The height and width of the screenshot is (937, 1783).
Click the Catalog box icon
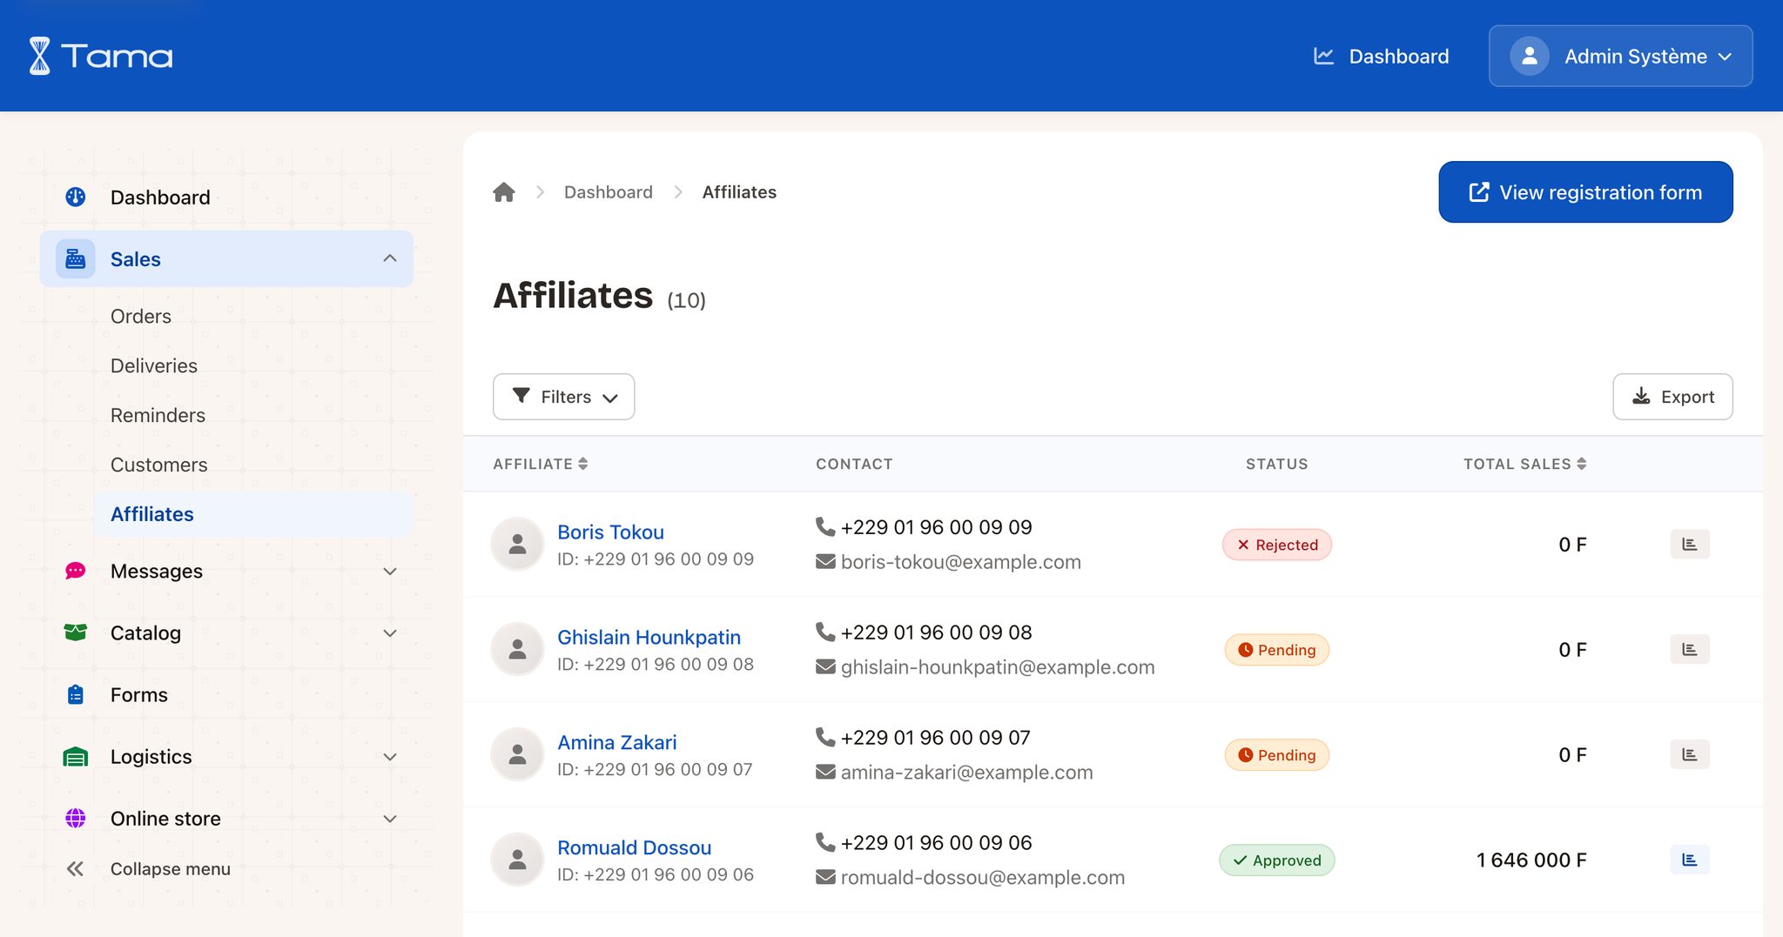click(x=76, y=632)
